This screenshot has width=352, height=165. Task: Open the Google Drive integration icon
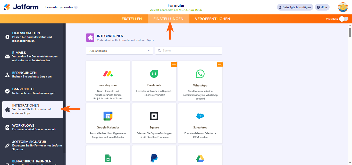[x=200, y=158]
